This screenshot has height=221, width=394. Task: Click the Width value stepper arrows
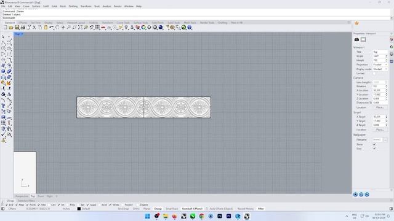tap(387, 56)
